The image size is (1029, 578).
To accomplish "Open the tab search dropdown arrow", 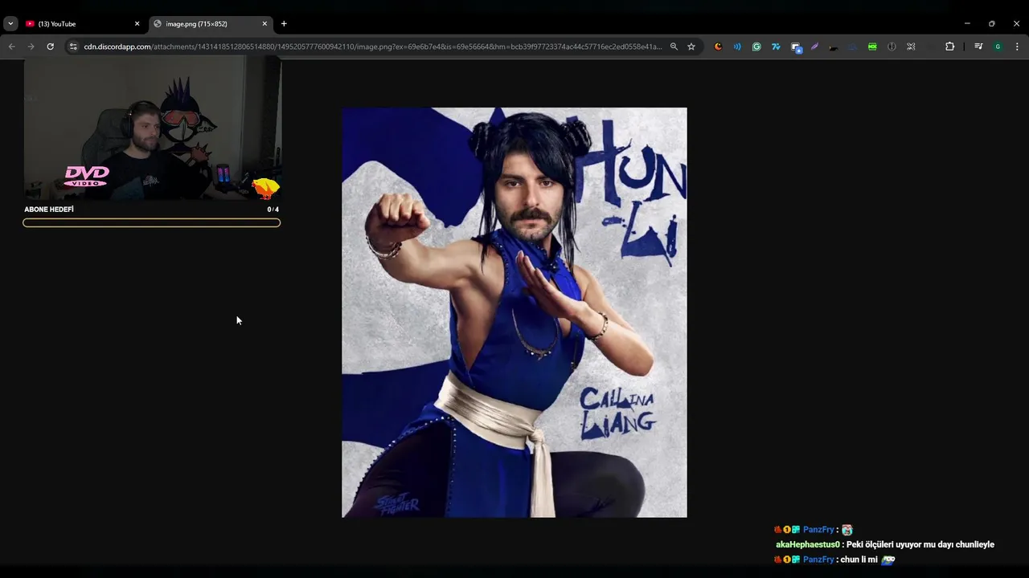I will [10, 24].
